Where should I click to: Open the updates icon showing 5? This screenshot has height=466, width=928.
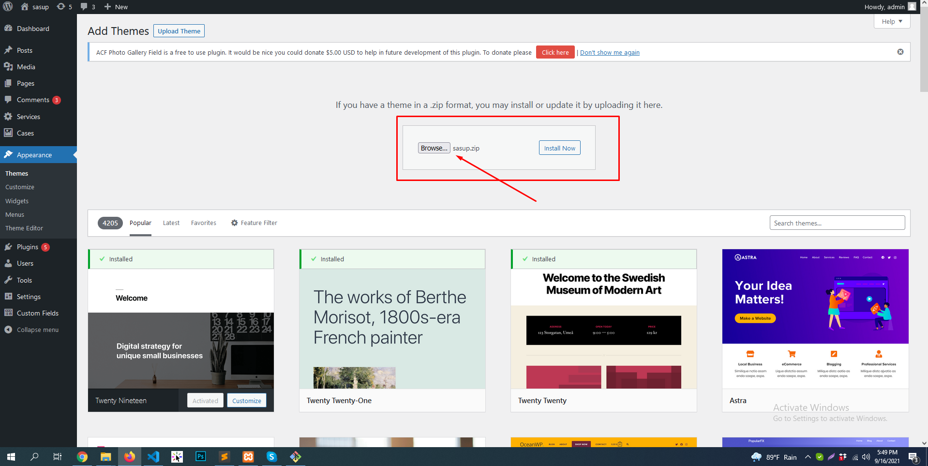pyautogui.click(x=64, y=7)
